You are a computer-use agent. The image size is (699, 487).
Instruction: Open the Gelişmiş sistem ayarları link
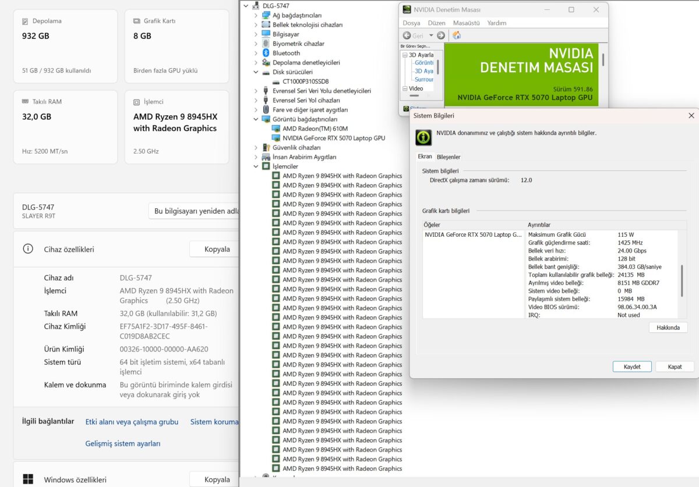[123, 443]
